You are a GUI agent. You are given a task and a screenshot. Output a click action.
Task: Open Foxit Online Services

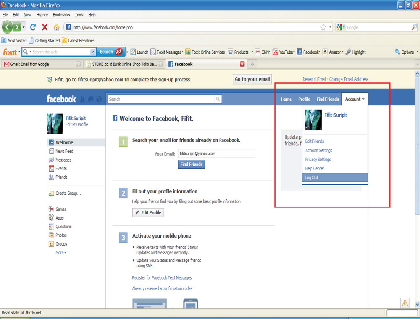205,52
